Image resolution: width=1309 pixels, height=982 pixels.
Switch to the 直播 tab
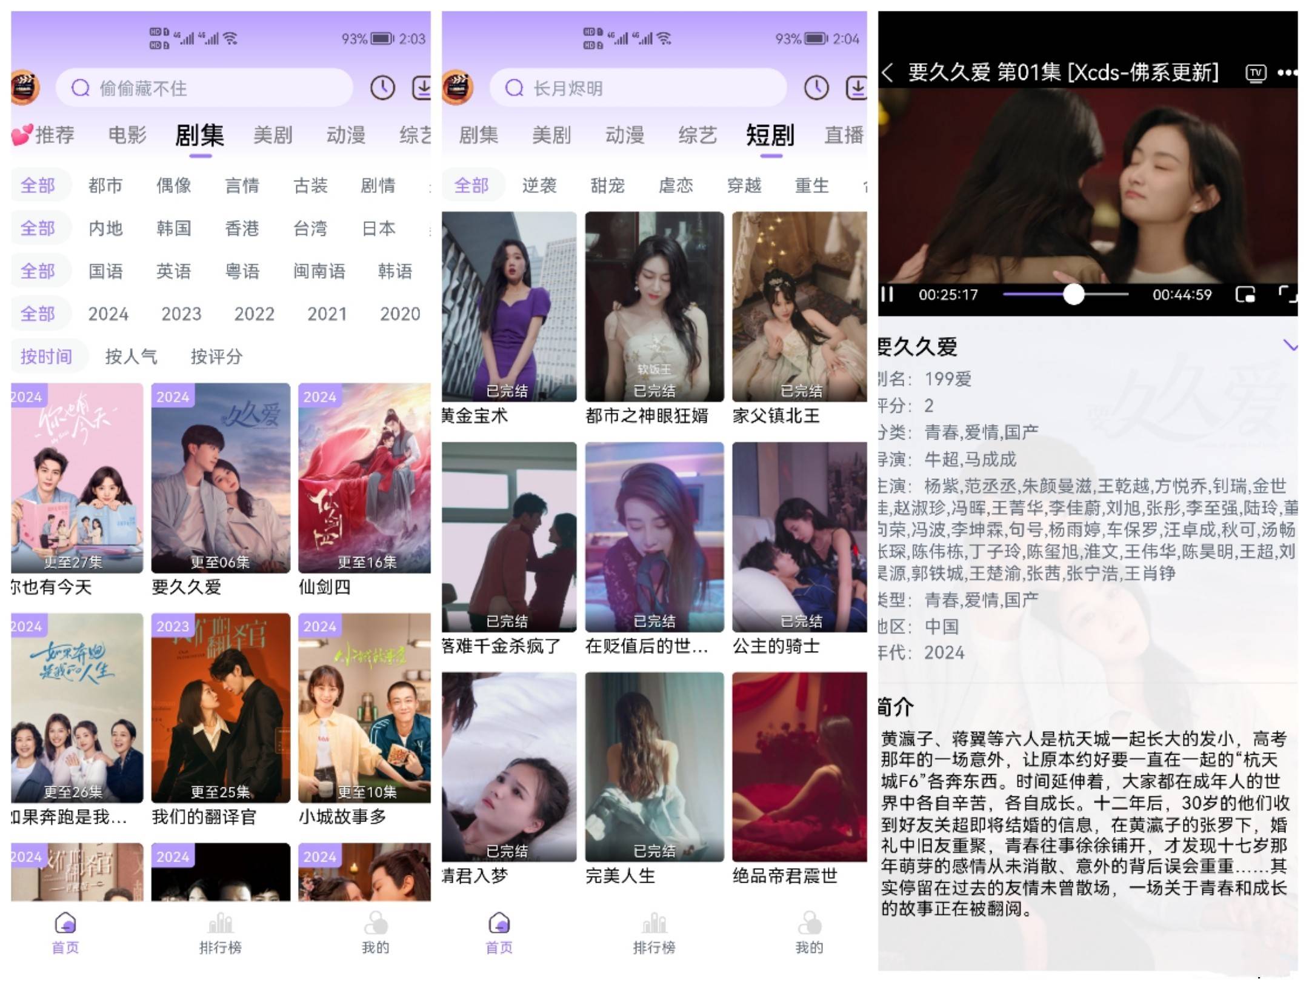[x=844, y=135]
